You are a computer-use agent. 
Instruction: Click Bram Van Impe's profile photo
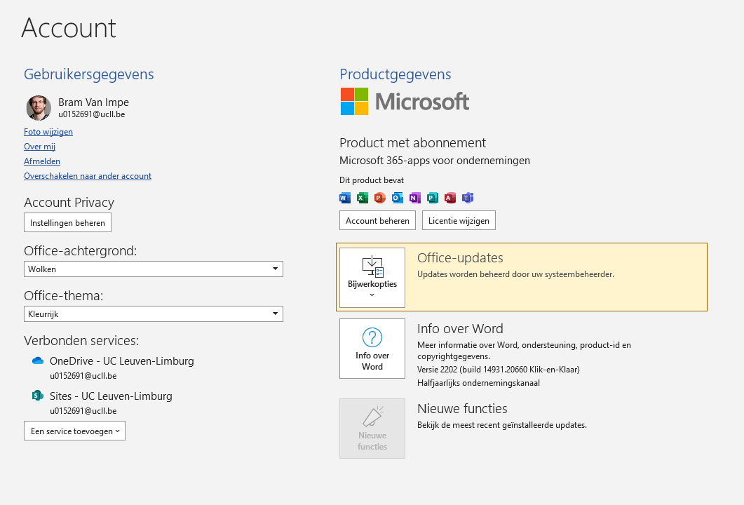click(x=39, y=108)
